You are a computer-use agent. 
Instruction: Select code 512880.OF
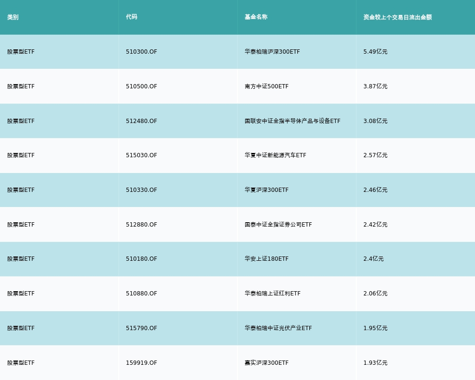pos(142,225)
